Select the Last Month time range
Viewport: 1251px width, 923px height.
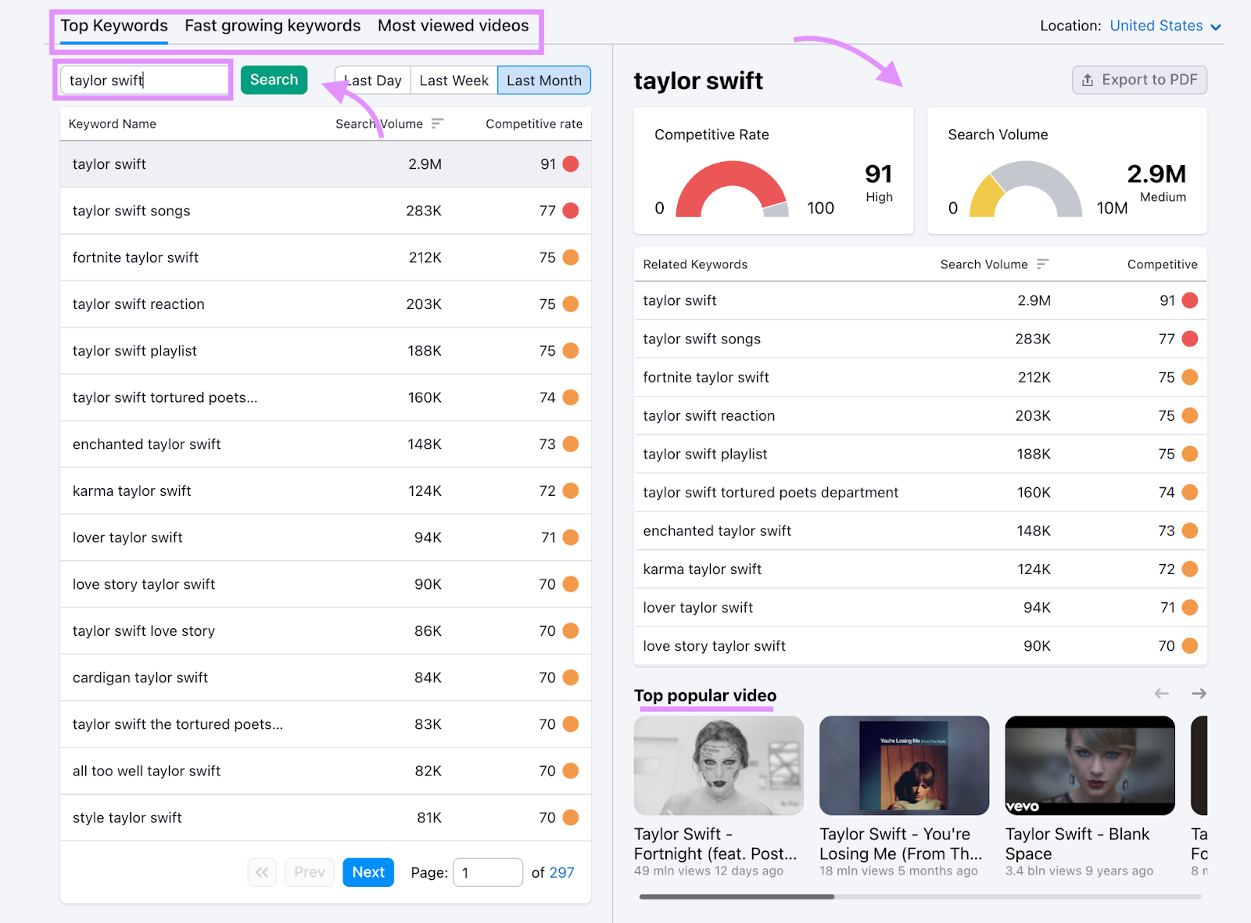544,81
